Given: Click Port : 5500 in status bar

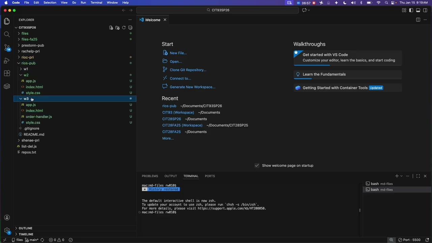Looking at the screenshot, I should [x=409, y=240].
